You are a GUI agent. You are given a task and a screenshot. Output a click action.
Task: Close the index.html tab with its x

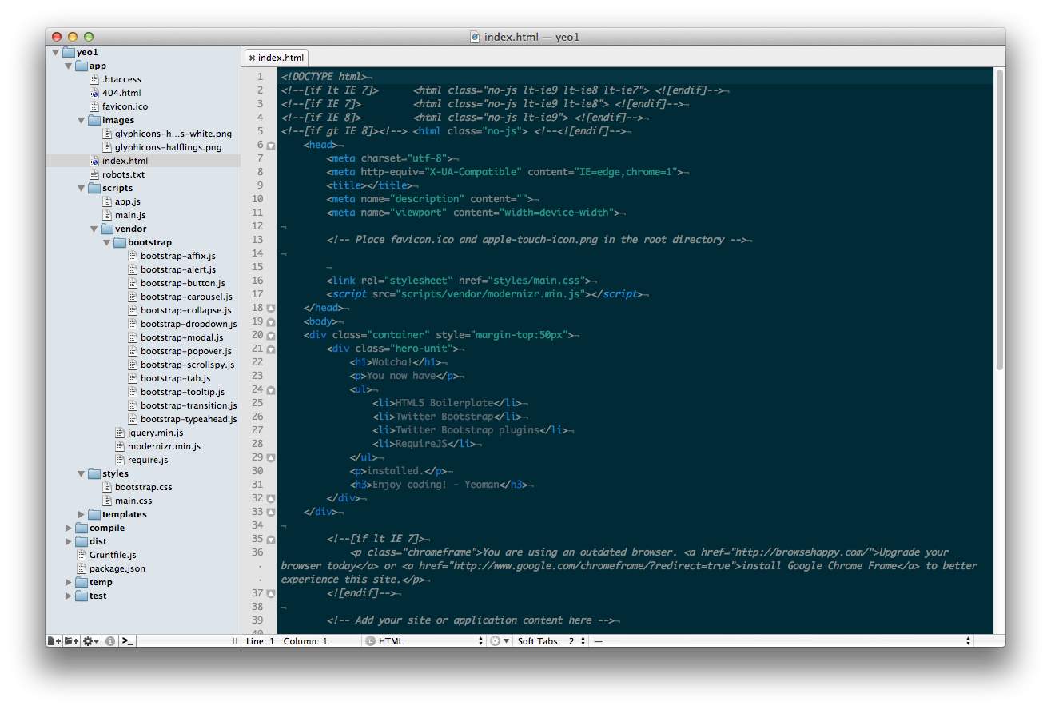252,58
